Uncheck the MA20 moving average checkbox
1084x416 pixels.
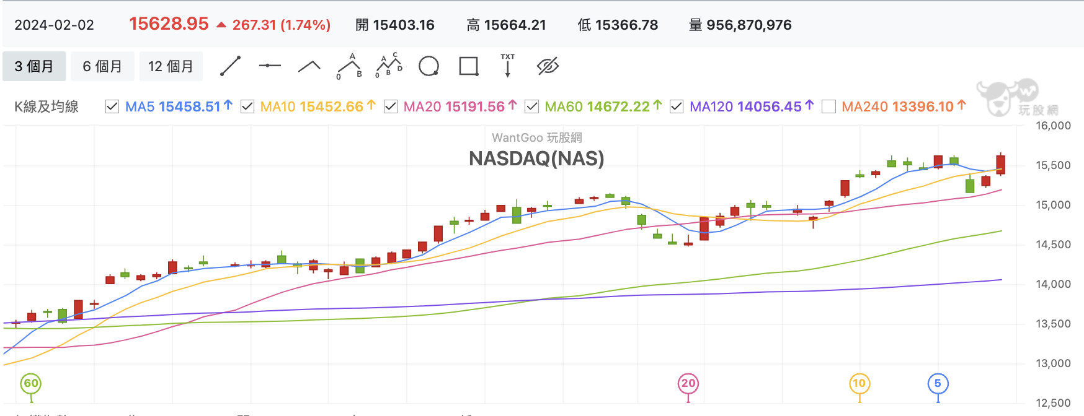pos(391,106)
